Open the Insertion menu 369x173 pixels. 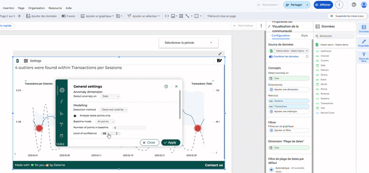pos(8,8)
